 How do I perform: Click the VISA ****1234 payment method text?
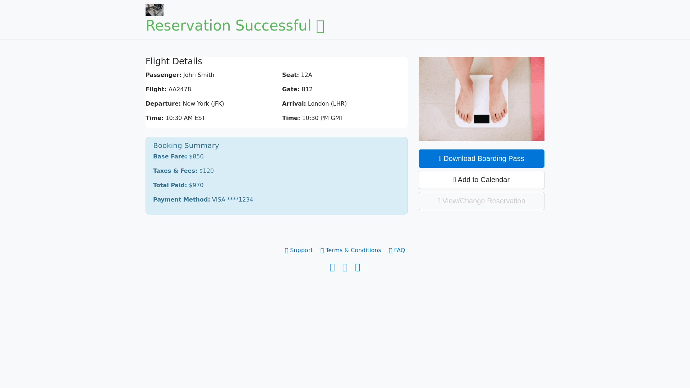pos(232,200)
